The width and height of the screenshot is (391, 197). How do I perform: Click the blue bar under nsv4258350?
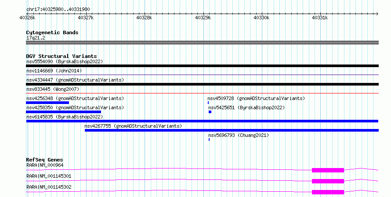(64, 112)
